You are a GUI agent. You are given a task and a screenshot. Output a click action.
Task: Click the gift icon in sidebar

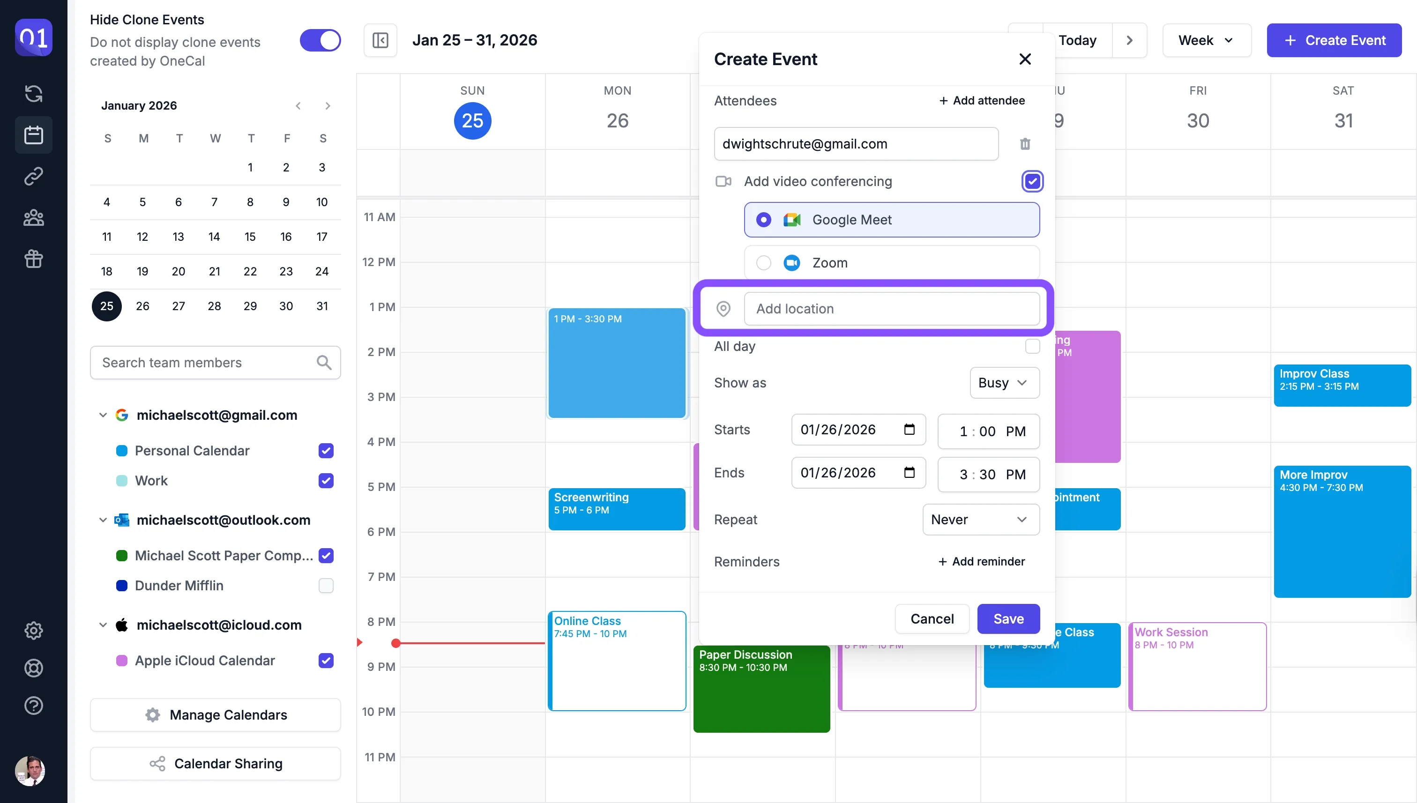pyautogui.click(x=34, y=259)
